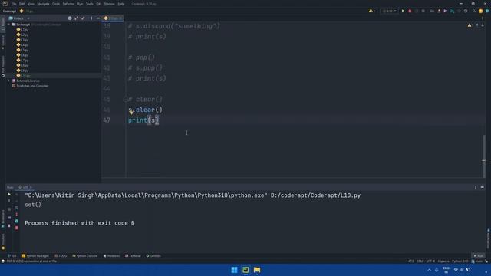Click code line print(s) on line 47
Image resolution: width=491 pixels, height=276 pixels.
tap(143, 120)
